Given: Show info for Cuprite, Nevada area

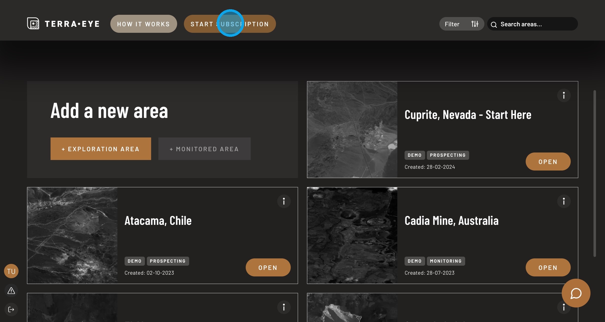Looking at the screenshot, I should [x=564, y=95].
